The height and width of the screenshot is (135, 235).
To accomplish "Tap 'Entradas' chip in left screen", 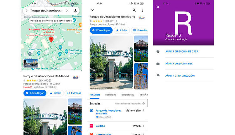I will point(73,93).
